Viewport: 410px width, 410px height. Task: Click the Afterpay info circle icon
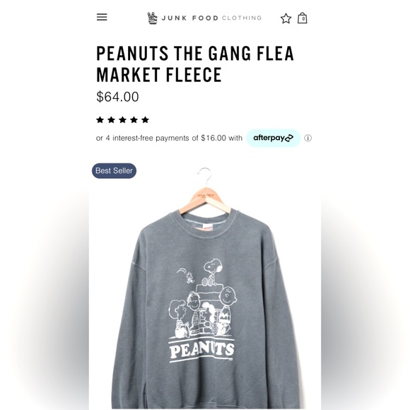click(x=307, y=138)
